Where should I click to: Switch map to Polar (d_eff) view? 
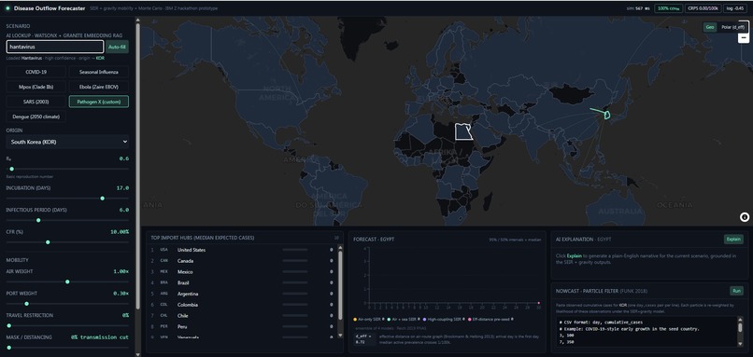(732, 27)
